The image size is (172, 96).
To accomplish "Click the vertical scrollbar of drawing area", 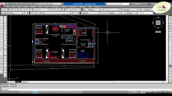I will click(167, 48).
